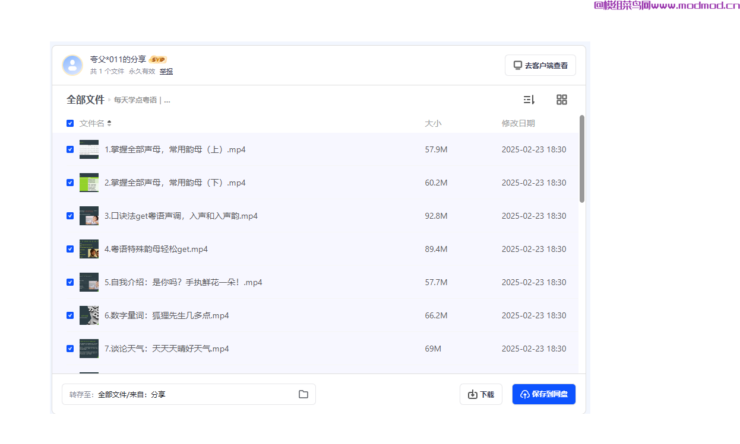Uncheck 1.掌握全部声母，常用韵母（上）.mp4 checkbox
Screen dimensions: 740x444
[70, 149]
